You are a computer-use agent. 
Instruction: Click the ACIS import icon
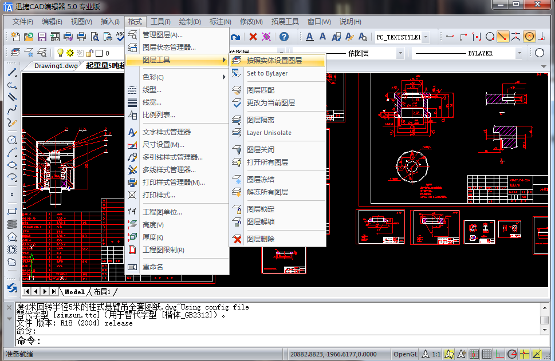pos(55,37)
